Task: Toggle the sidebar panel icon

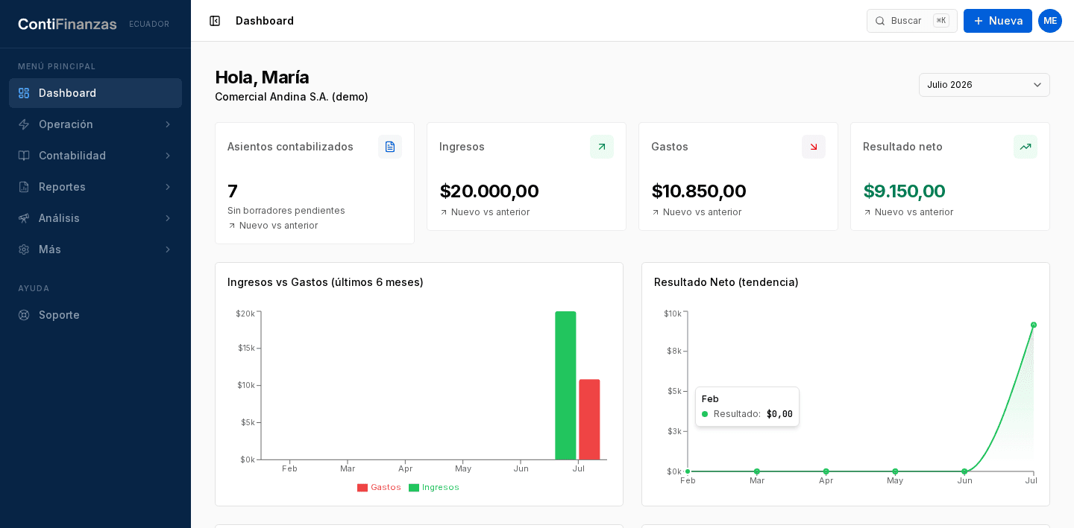Action: (x=215, y=21)
